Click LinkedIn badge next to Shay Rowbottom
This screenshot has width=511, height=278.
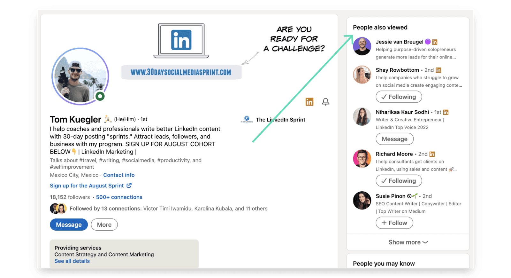tap(439, 70)
